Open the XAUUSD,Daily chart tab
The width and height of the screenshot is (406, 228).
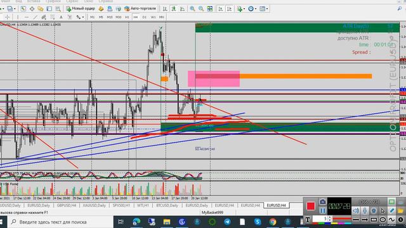[95, 205]
